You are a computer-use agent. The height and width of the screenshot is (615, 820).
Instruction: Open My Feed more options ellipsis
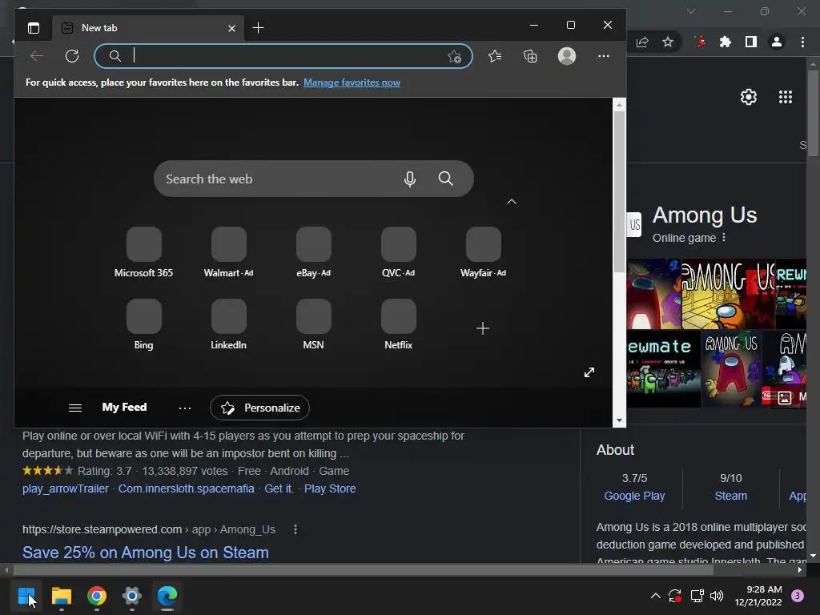click(185, 408)
